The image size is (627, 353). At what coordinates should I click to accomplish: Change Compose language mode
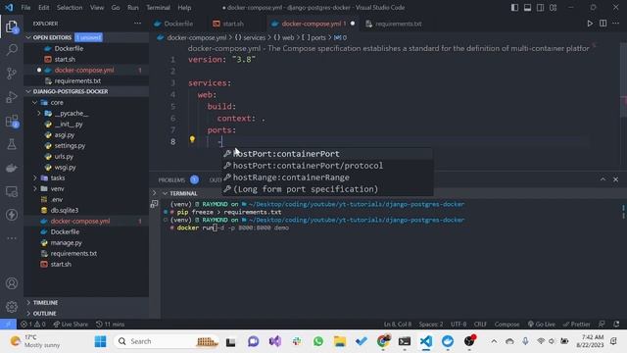506,325
